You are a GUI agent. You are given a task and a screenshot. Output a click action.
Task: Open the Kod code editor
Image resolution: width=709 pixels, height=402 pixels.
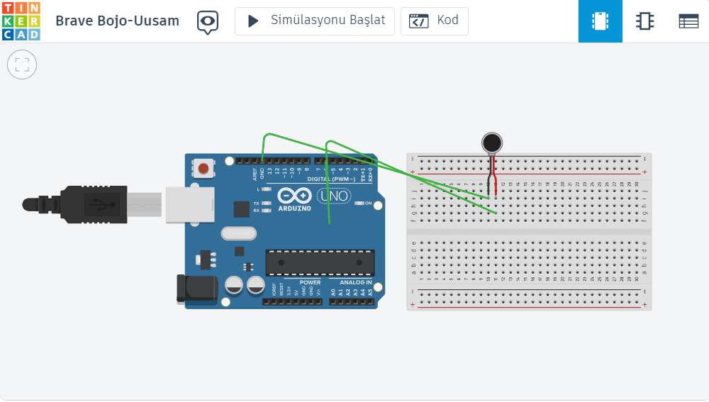pyautogui.click(x=435, y=21)
